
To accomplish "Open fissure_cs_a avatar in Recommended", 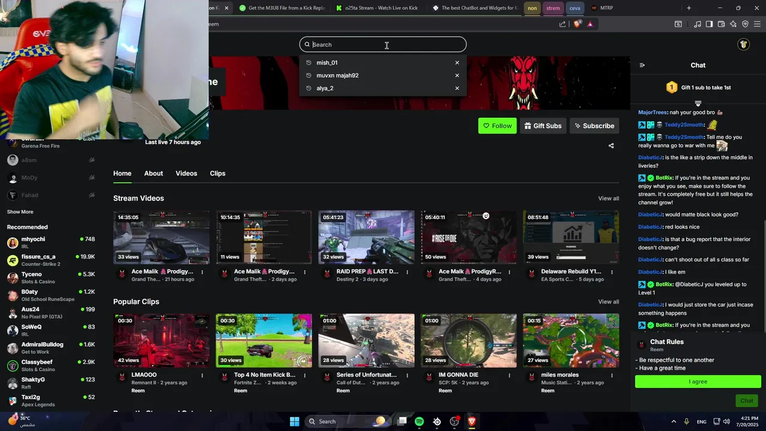I will point(13,260).
